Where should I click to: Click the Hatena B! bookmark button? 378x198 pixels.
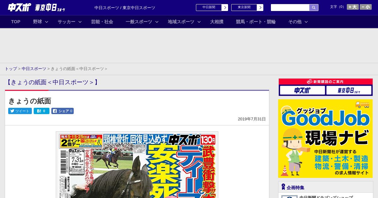coord(42,111)
